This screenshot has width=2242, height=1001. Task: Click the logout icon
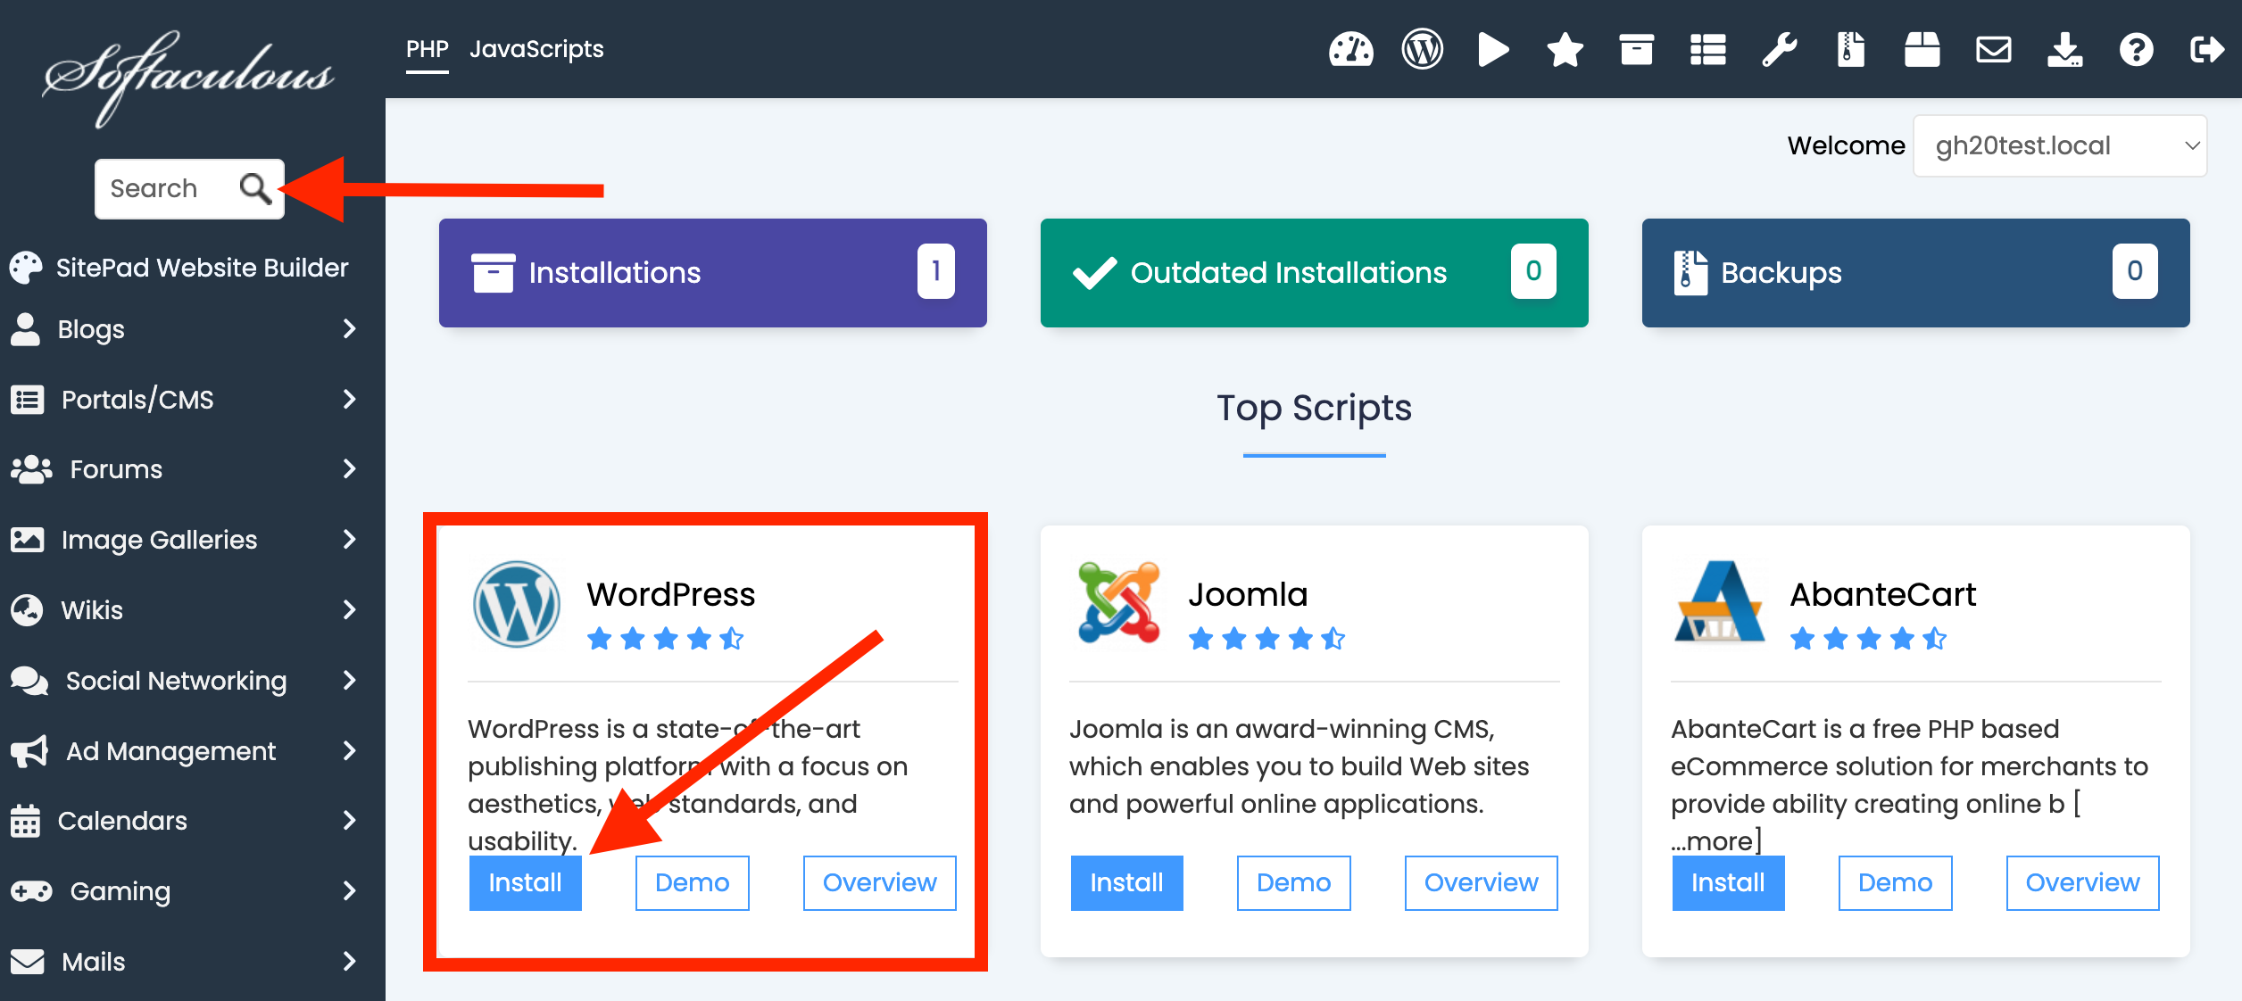coord(2206,50)
